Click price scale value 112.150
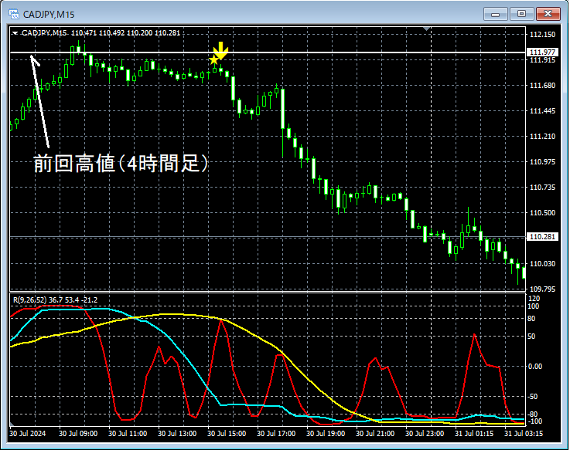 tap(542, 35)
